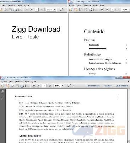Click page number field in the Conteúdo window
The image size is (130, 143).
coord(112,10)
